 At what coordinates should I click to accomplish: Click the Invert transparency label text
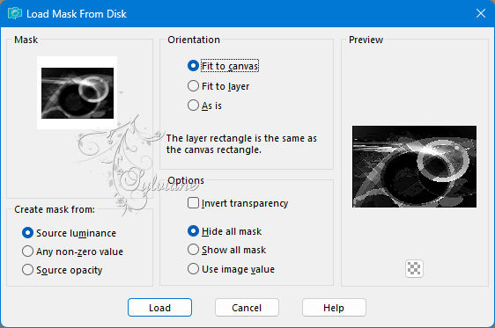(245, 203)
